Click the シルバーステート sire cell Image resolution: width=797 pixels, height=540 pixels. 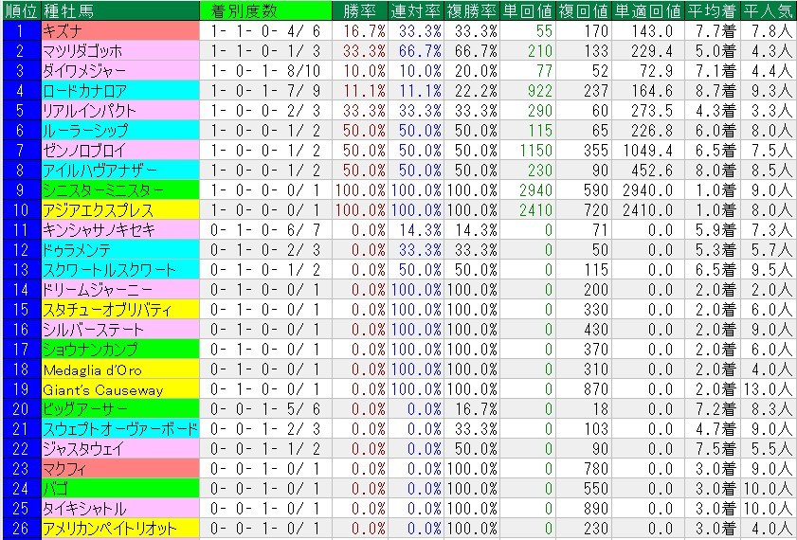point(120,330)
